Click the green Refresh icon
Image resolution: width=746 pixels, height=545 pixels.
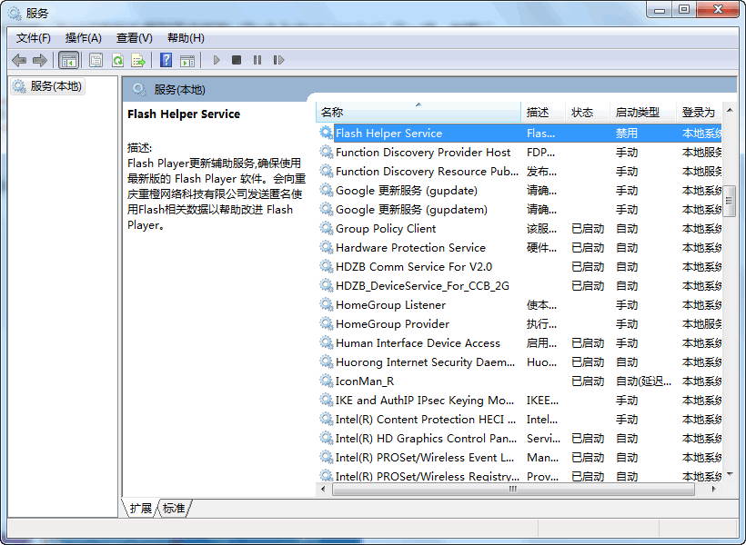(x=117, y=60)
